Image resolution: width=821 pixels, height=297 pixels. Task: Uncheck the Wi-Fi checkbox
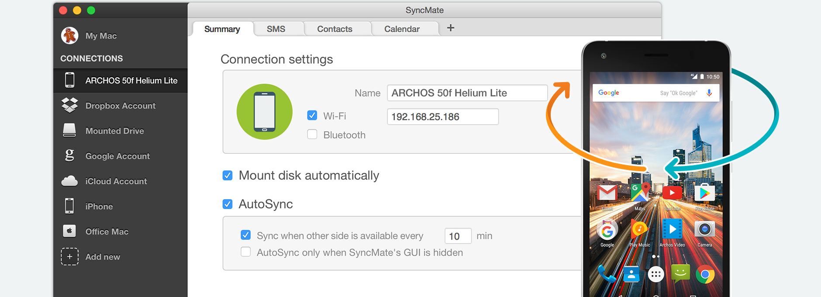pyautogui.click(x=312, y=115)
